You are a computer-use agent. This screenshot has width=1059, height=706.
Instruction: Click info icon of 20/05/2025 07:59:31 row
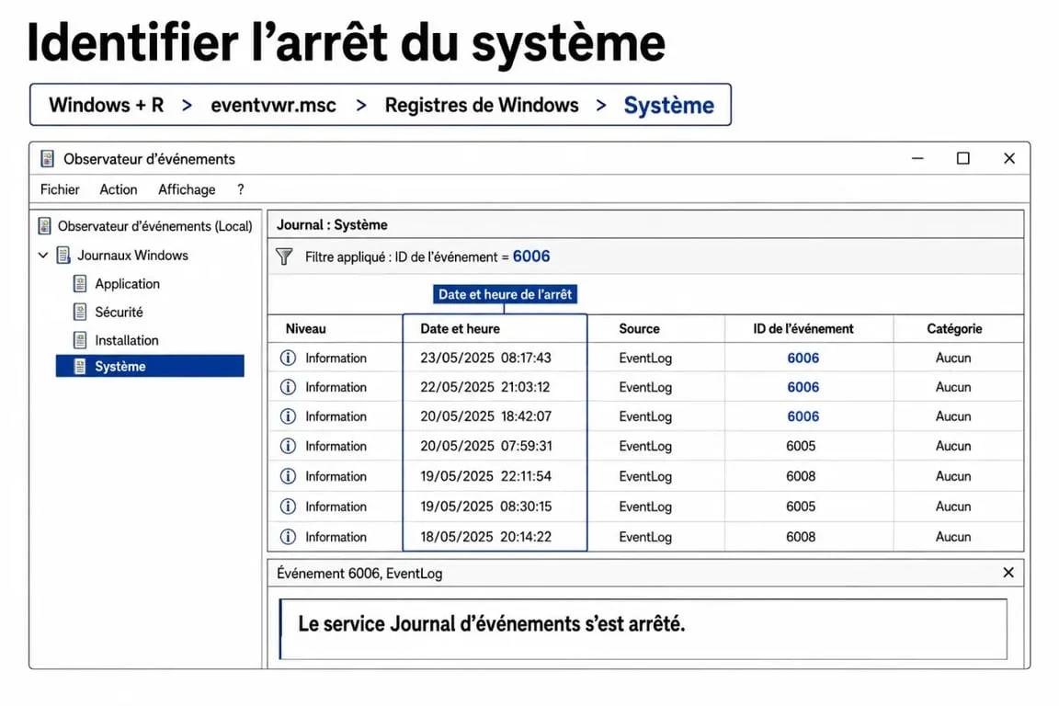pyautogui.click(x=288, y=446)
